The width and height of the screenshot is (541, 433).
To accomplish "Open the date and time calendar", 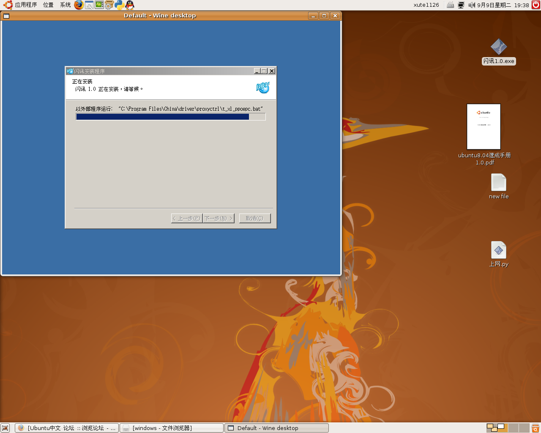I will pos(503,5).
